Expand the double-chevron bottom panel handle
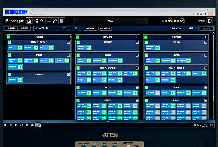The height and width of the screenshot is (147, 218). tap(109, 122)
